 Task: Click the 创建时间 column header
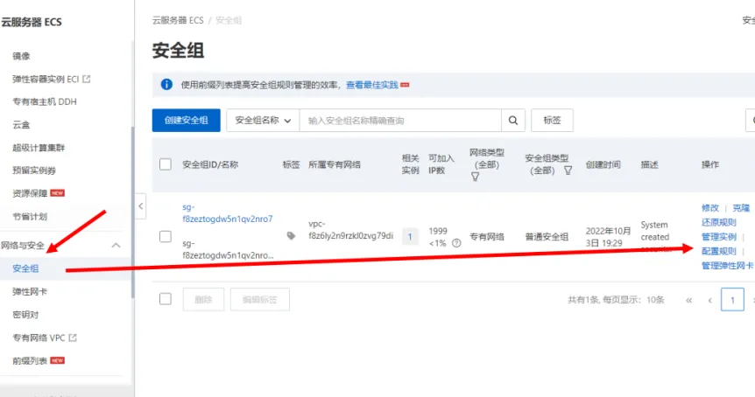point(603,164)
